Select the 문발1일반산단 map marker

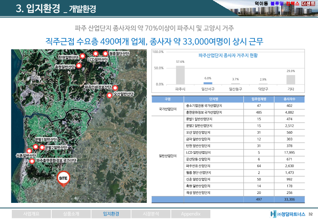35,147
